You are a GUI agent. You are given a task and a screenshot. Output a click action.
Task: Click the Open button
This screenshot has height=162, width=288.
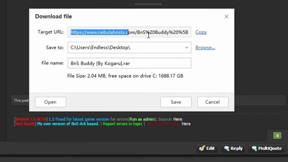[50, 102]
